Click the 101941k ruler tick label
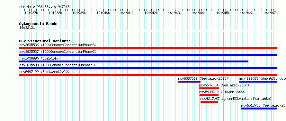The height and width of the screenshot is (121, 286). [127, 13]
